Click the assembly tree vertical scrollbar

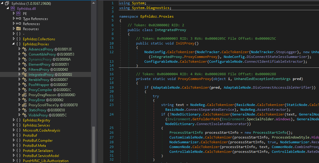[x=93, y=144]
